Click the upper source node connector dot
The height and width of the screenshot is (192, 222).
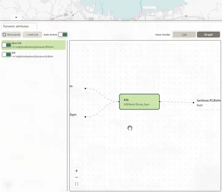coord(85,88)
